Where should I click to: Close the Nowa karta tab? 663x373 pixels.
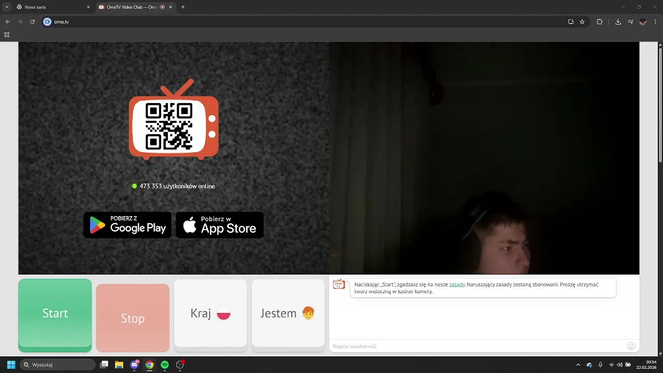point(88,7)
